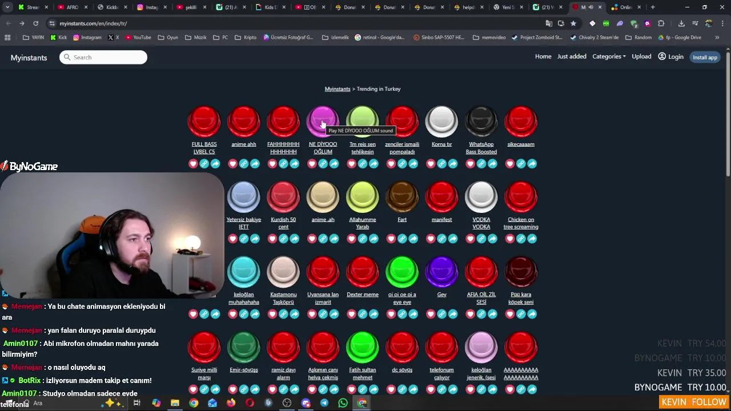Share the AFIA OİL ZİL SESİ sound

pos(492,314)
